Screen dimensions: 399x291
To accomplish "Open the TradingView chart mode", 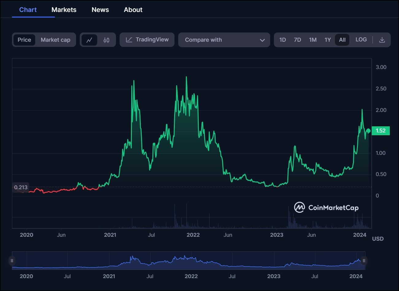I will 147,40.
